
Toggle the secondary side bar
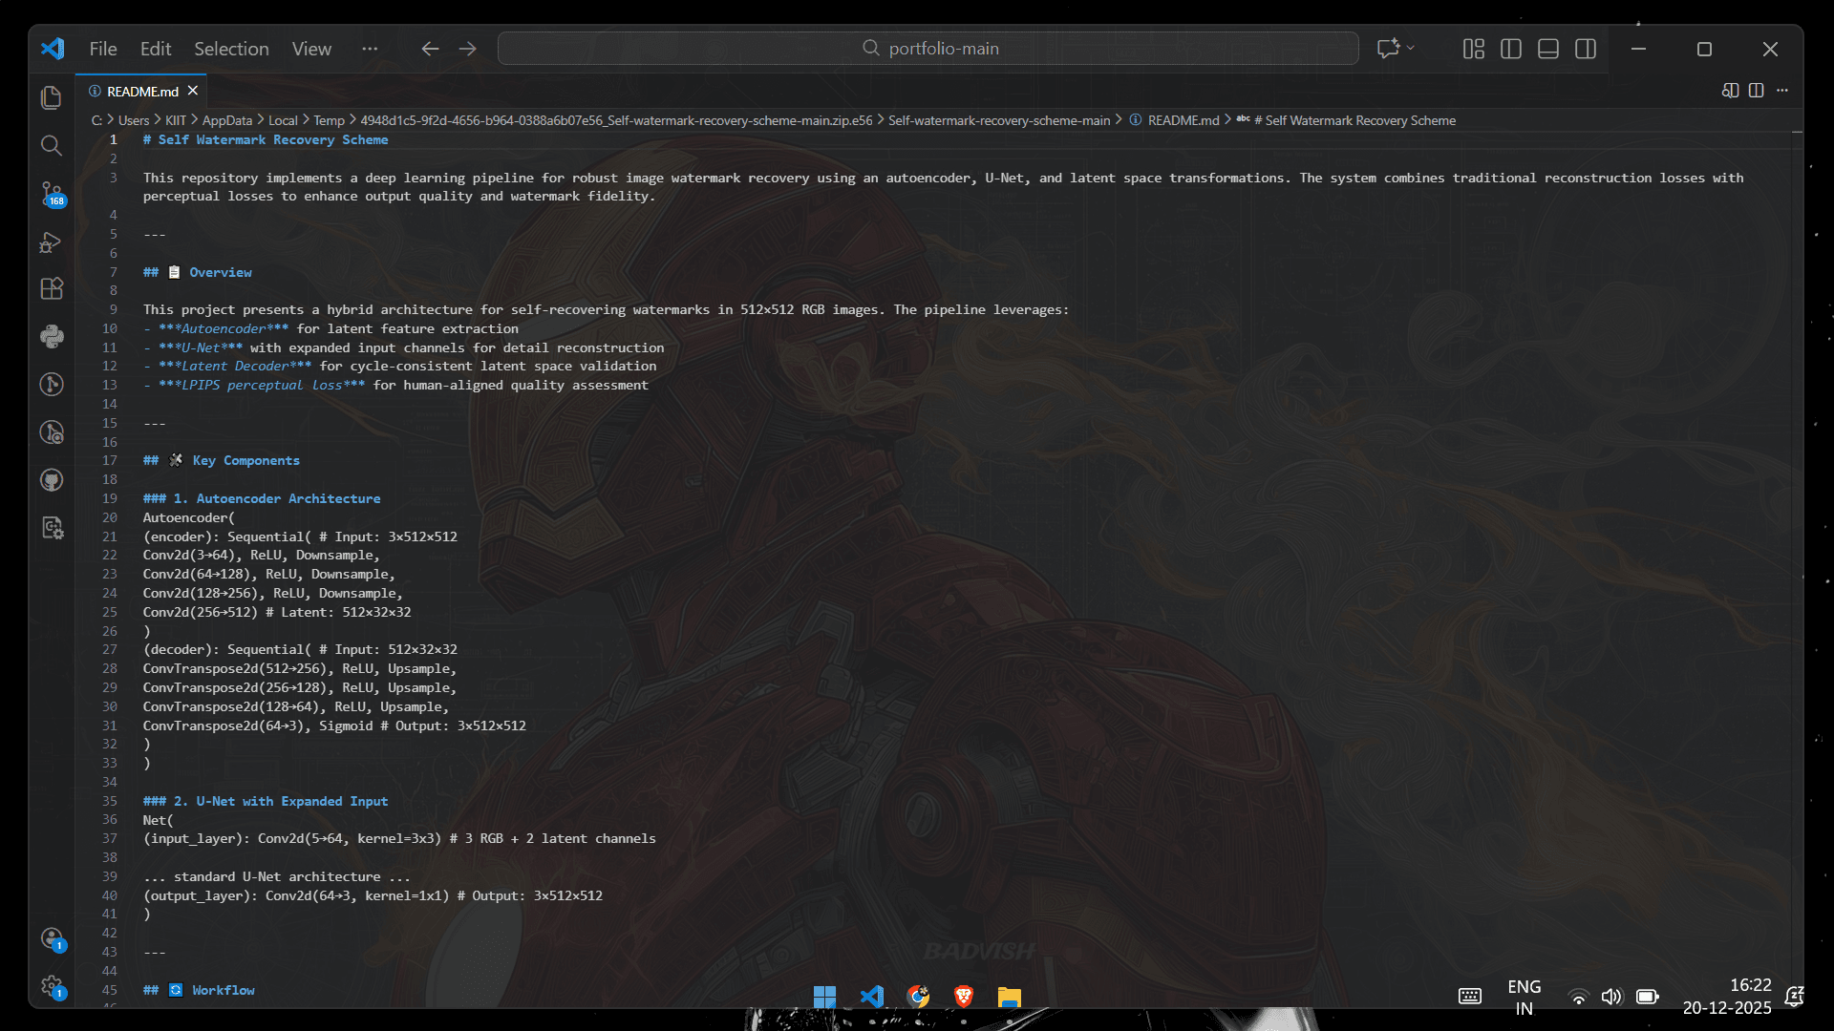(x=1586, y=49)
